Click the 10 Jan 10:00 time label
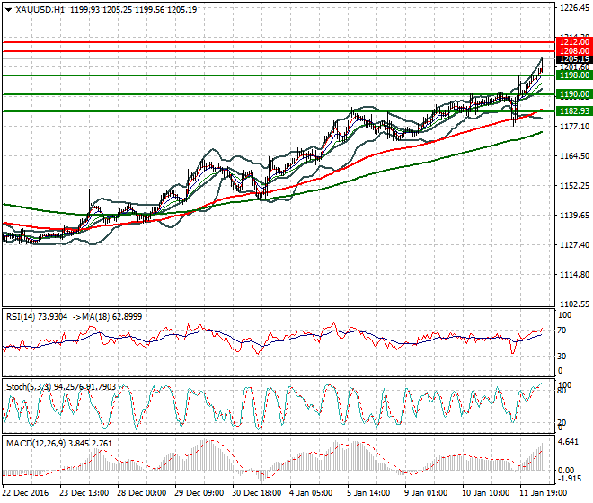593x503 pixels. pos(485,493)
